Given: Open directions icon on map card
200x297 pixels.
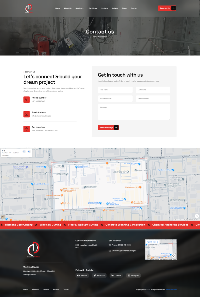Looking at the screenshot, I should tap(29, 152).
